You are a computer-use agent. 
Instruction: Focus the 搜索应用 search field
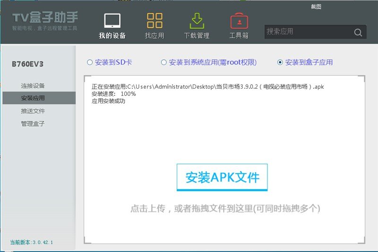point(309,32)
